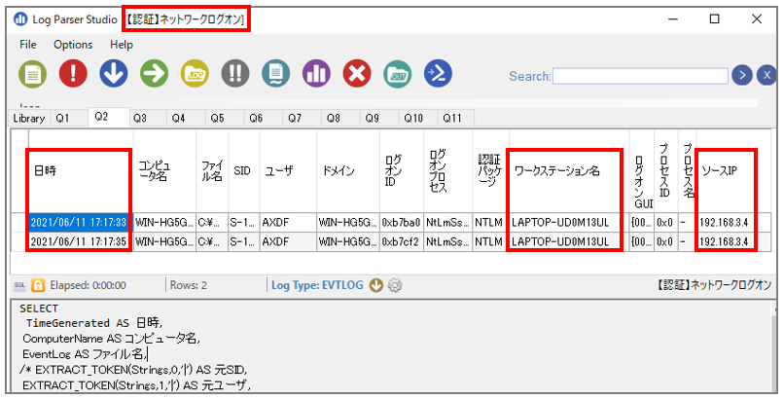Run the query with the red exclamation icon
The height and width of the screenshot is (399, 784).
click(73, 74)
